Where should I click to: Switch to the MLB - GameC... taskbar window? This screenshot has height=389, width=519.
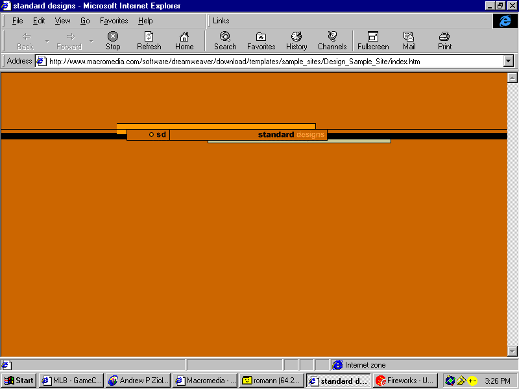coord(71,381)
